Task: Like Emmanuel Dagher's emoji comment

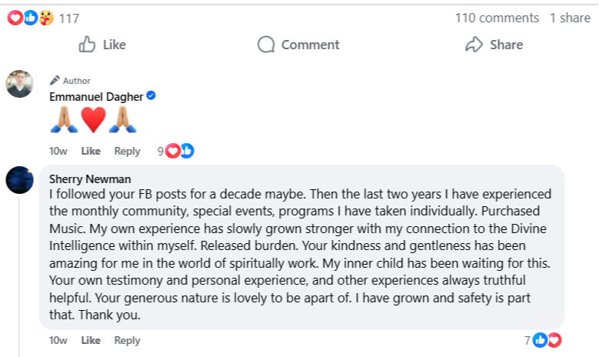Action: click(x=91, y=151)
